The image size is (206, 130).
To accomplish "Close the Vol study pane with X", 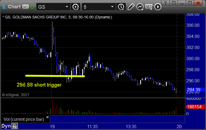I will point(47,117).
